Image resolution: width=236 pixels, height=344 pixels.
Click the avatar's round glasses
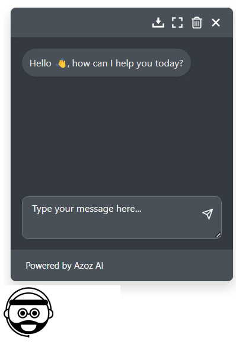tap(28, 313)
